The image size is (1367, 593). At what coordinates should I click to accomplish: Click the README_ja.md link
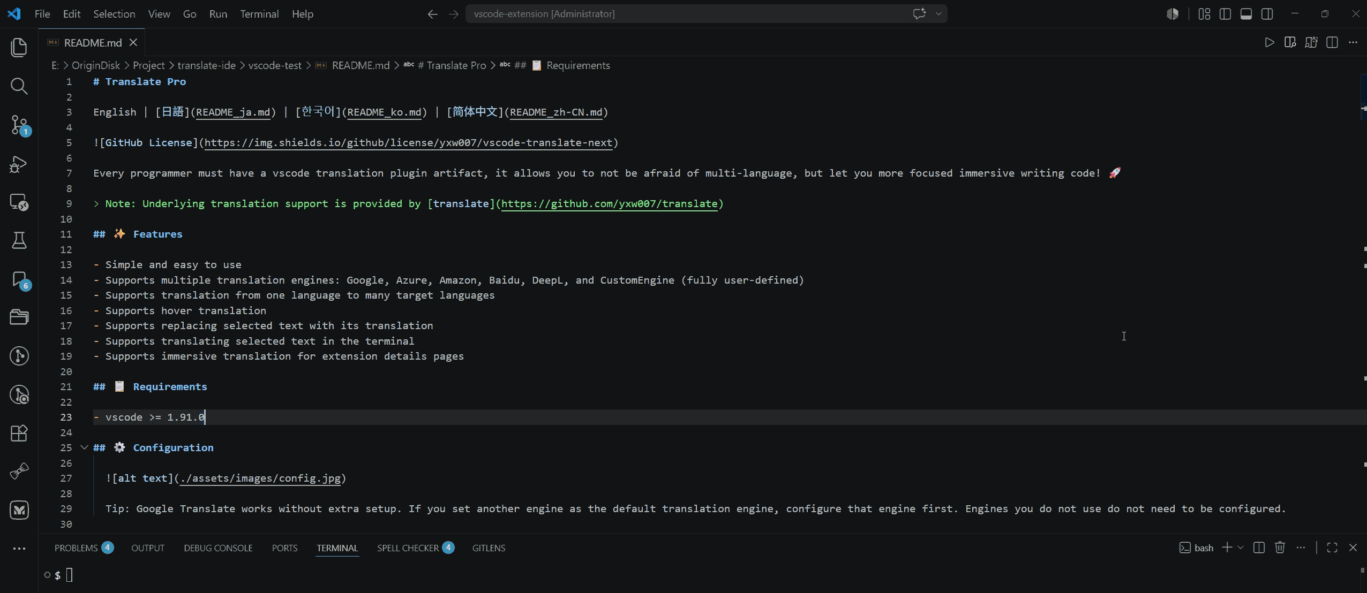233,112
